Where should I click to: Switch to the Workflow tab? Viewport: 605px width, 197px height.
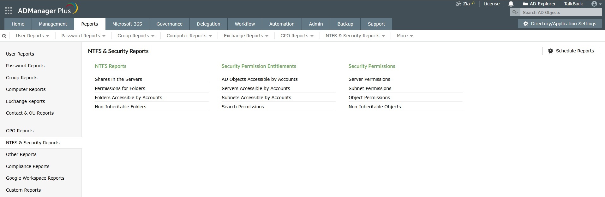245,24
